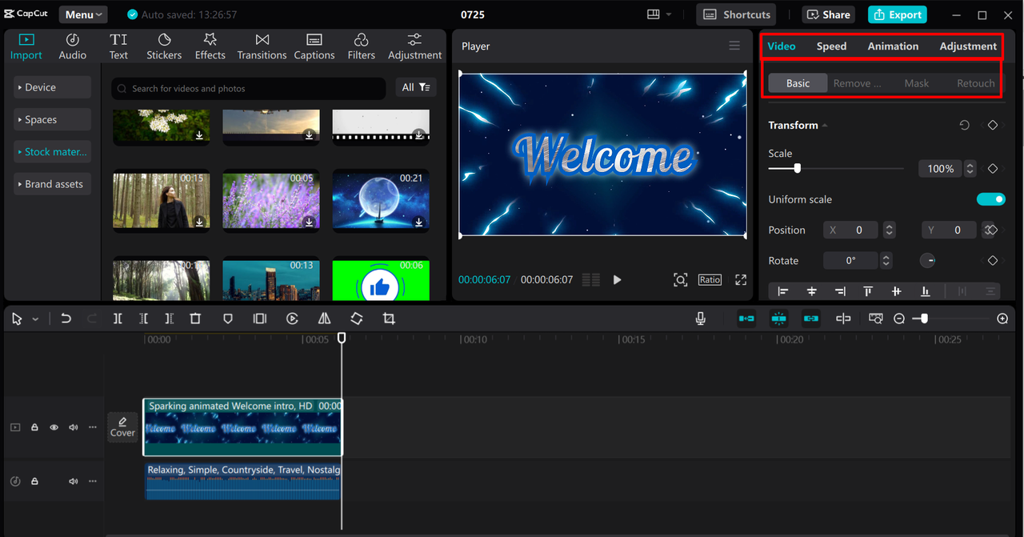
Task: Lock the audio track
Action: 34,481
